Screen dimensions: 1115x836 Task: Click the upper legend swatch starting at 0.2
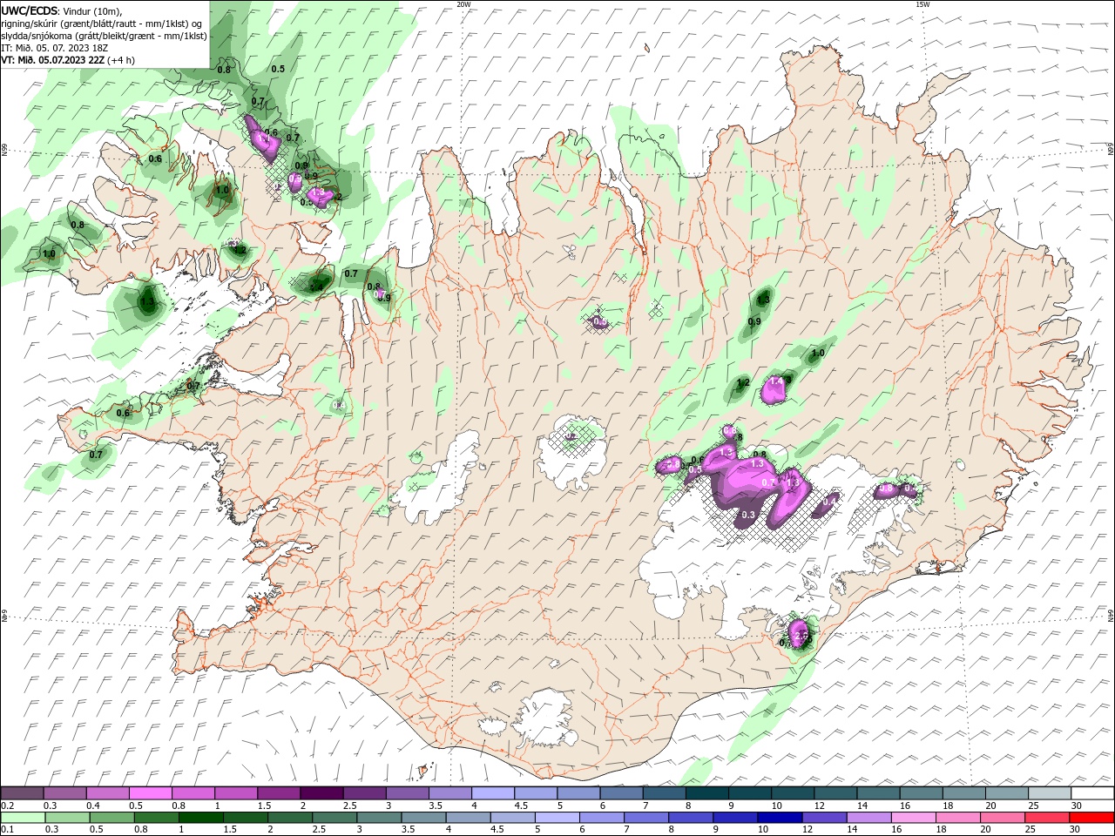tap(22, 793)
